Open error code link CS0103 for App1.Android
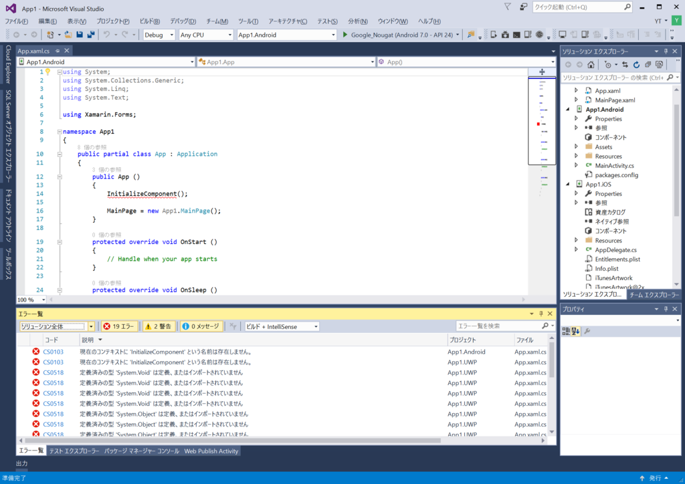Screen dimensions: 685x484 pyautogui.click(x=54, y=352)
